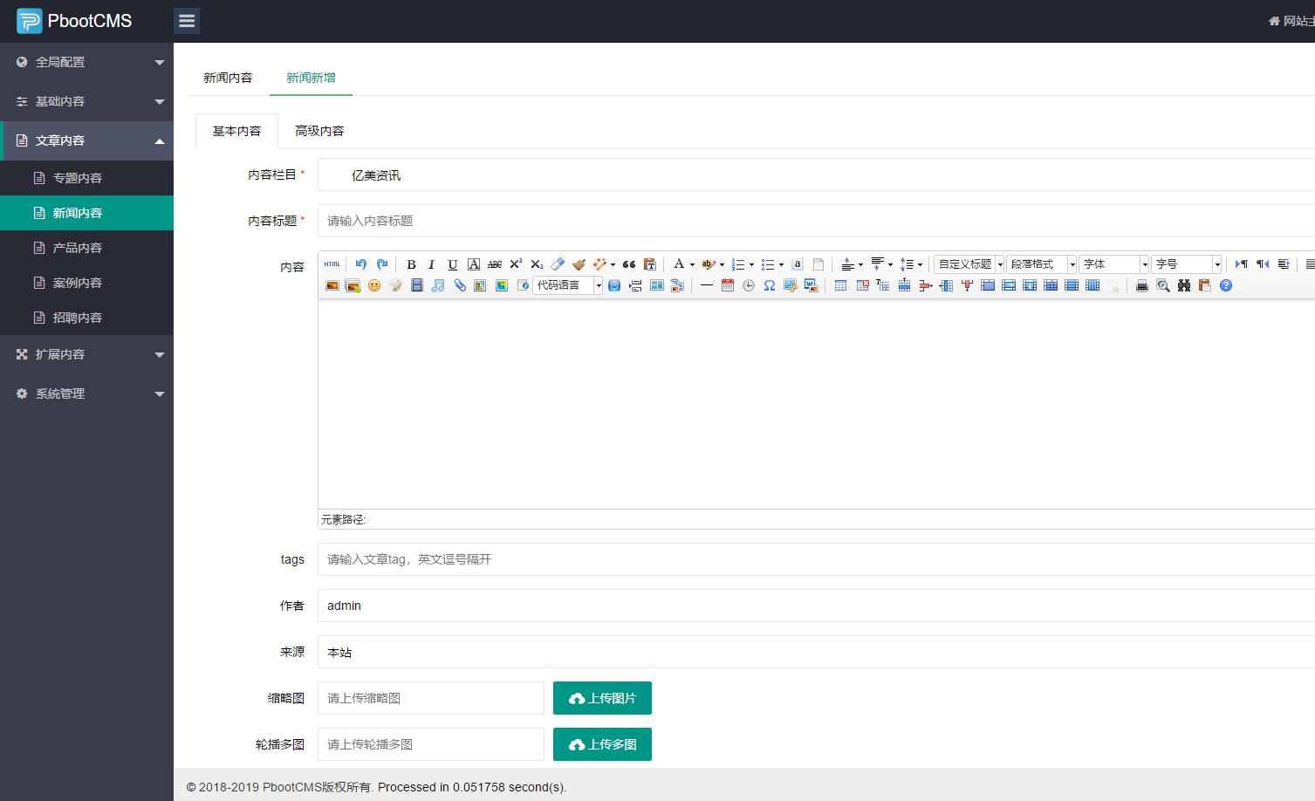1315x801 pixels.
Task: Open the 字号 font size dropdown
Action: click(x=1186, y=264)
